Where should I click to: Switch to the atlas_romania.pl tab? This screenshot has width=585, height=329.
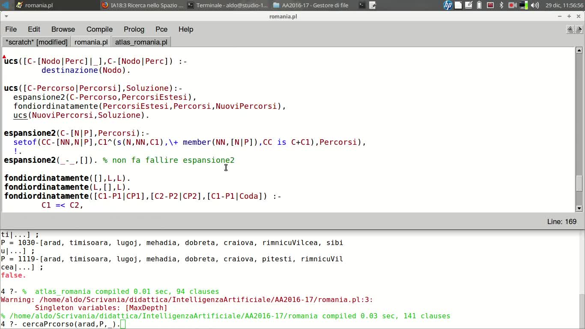click(x=141, y=42)
